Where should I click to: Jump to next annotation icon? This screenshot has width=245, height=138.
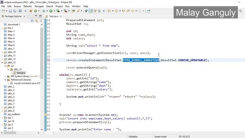pos(109,11)
